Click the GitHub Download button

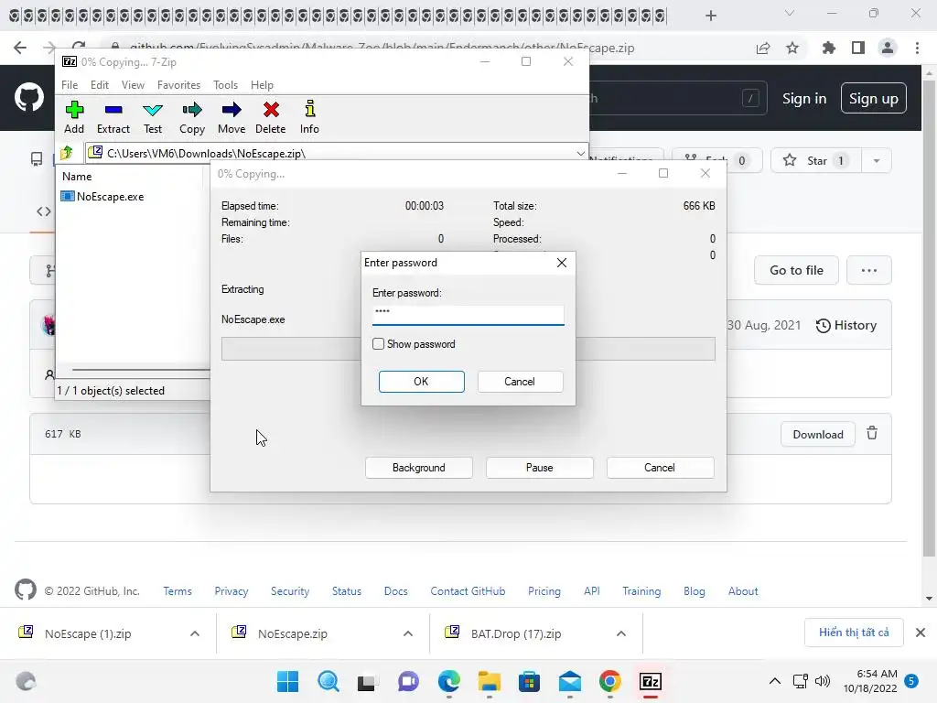pyautogui.click(x=818, y=435)
